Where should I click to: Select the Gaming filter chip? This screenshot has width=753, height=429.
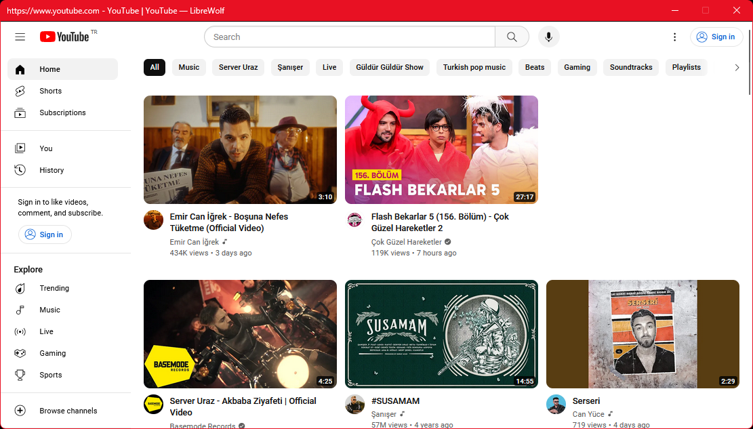577,67
